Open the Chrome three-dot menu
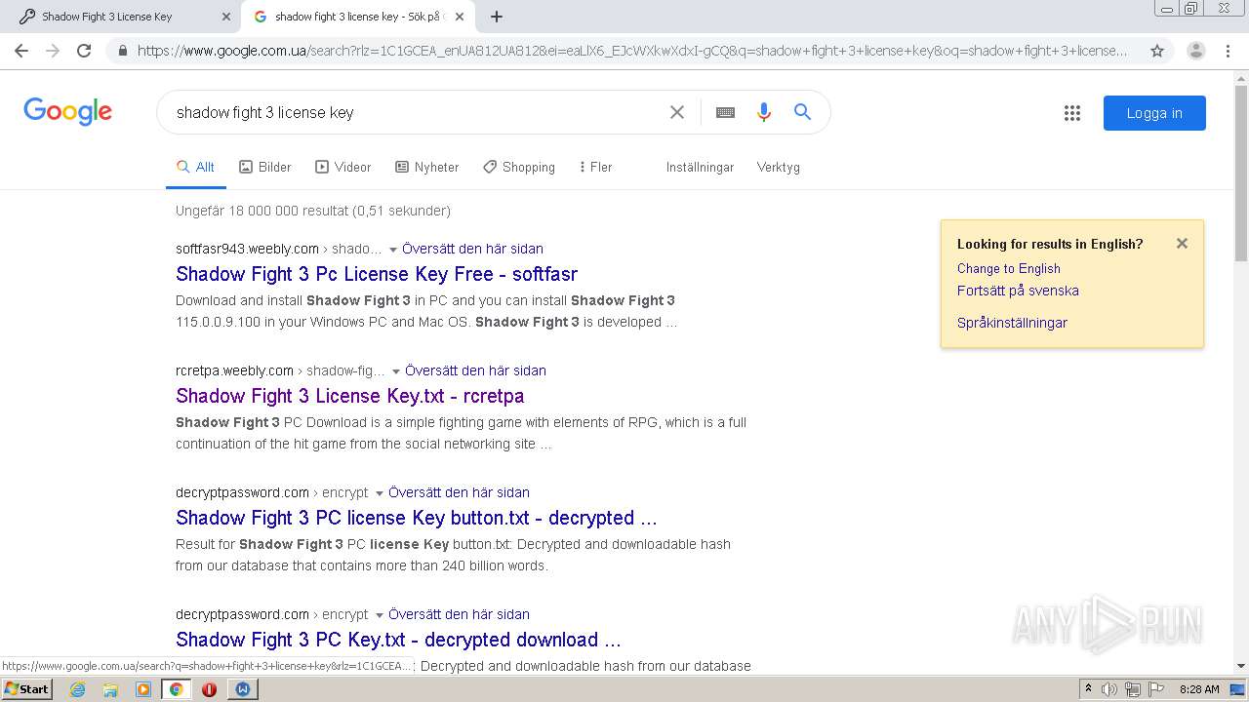This screenshot has width=1249, height=702. click(1229, 51)
